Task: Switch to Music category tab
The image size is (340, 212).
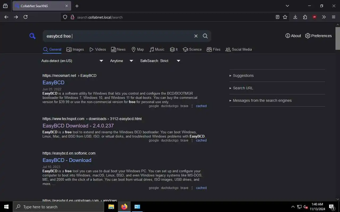Action: pos(157,49)
